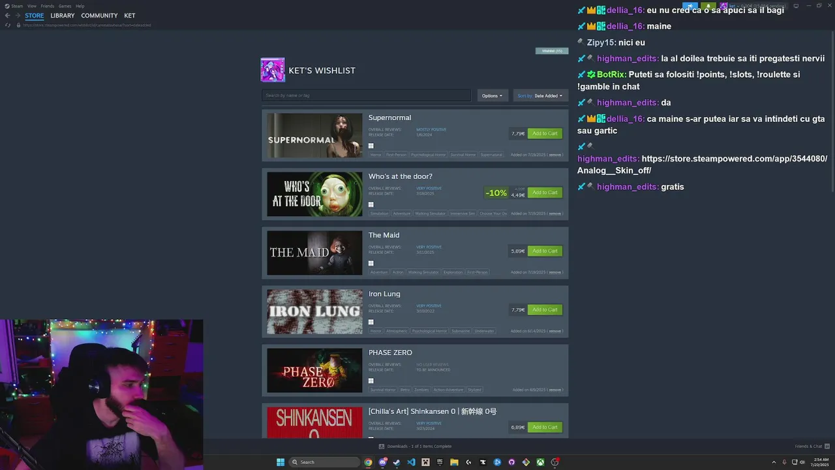Switch to the STORE tab
Screen dimensions: 835x470
[x=35, y=16]
